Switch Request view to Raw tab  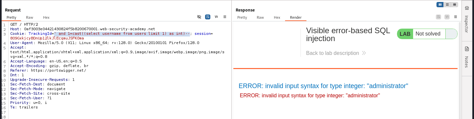pyautogui.click(x=30, y=17)
